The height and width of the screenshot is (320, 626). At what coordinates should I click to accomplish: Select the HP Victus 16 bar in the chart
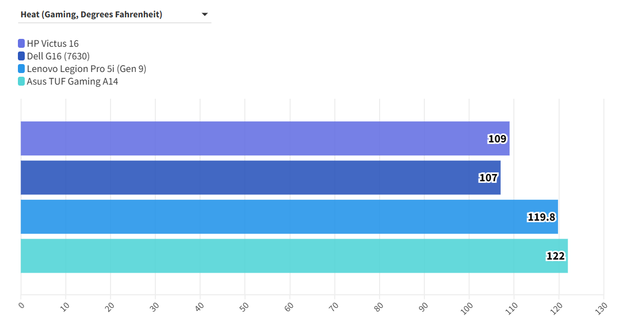[253, 139]
